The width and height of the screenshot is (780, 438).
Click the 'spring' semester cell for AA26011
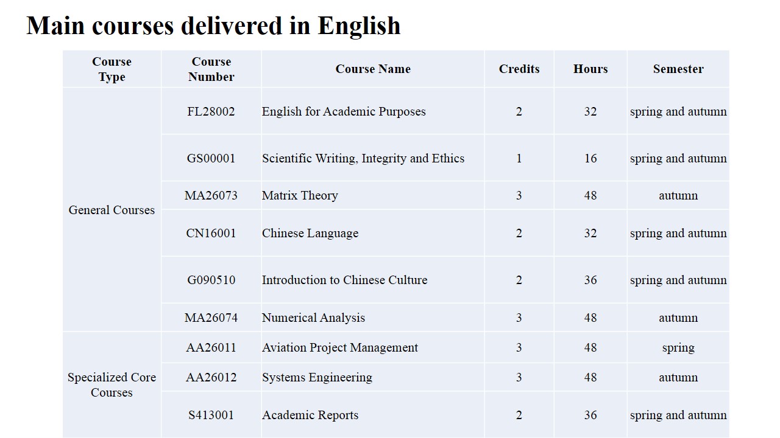[x=678, y=347]
